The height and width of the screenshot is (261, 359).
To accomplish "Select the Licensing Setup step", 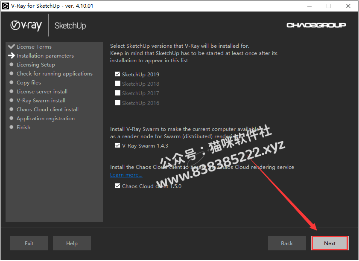I will point(36,65).
